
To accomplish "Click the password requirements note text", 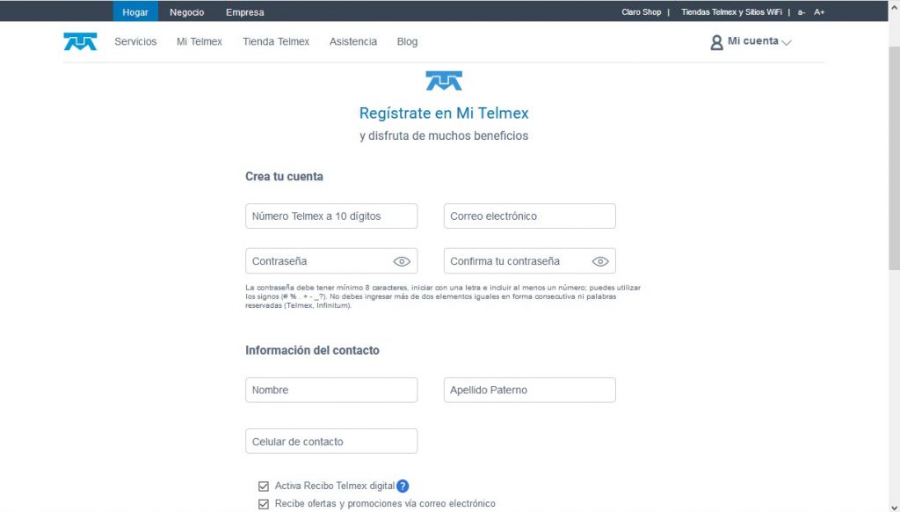I will coord(443,296).
